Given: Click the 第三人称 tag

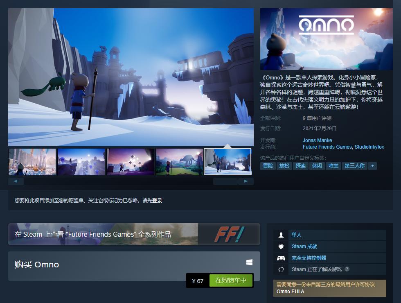Looking at the screenshot, I should (355, 166).
